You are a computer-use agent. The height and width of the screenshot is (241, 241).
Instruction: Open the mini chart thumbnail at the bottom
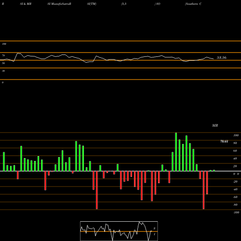point(119,231)
